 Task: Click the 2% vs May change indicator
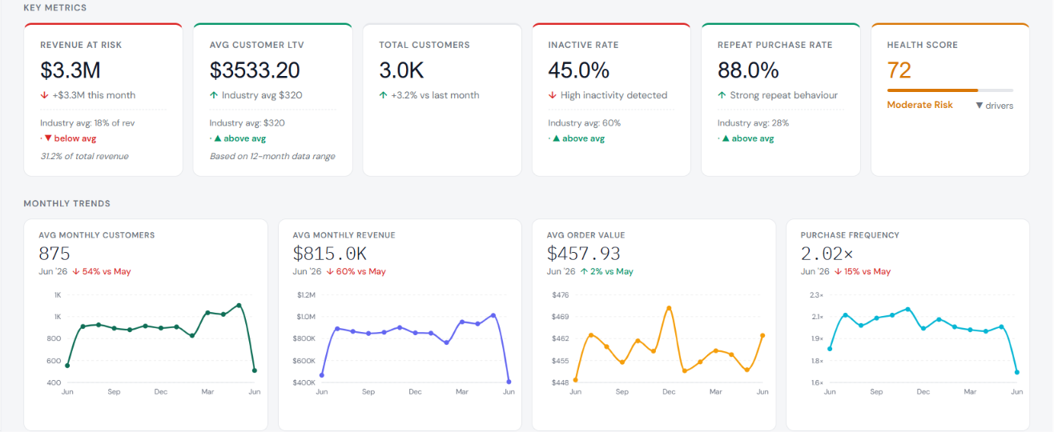point(607,271)
